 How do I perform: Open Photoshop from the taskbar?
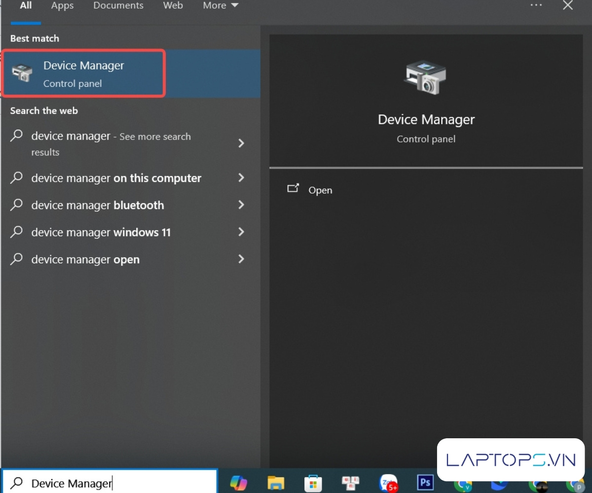pyautogui.click(x=425, y=483)
